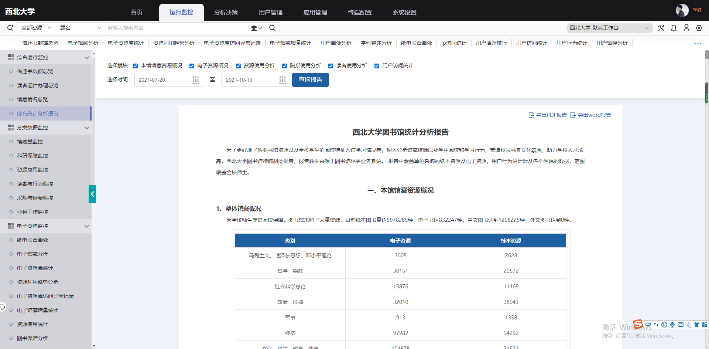Open the settings gear icon
Screen dimensions: 709x349
click(699, 28)
